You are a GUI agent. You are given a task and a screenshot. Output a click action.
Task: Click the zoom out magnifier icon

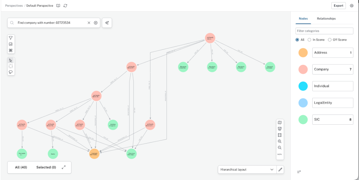coord(279,148)
